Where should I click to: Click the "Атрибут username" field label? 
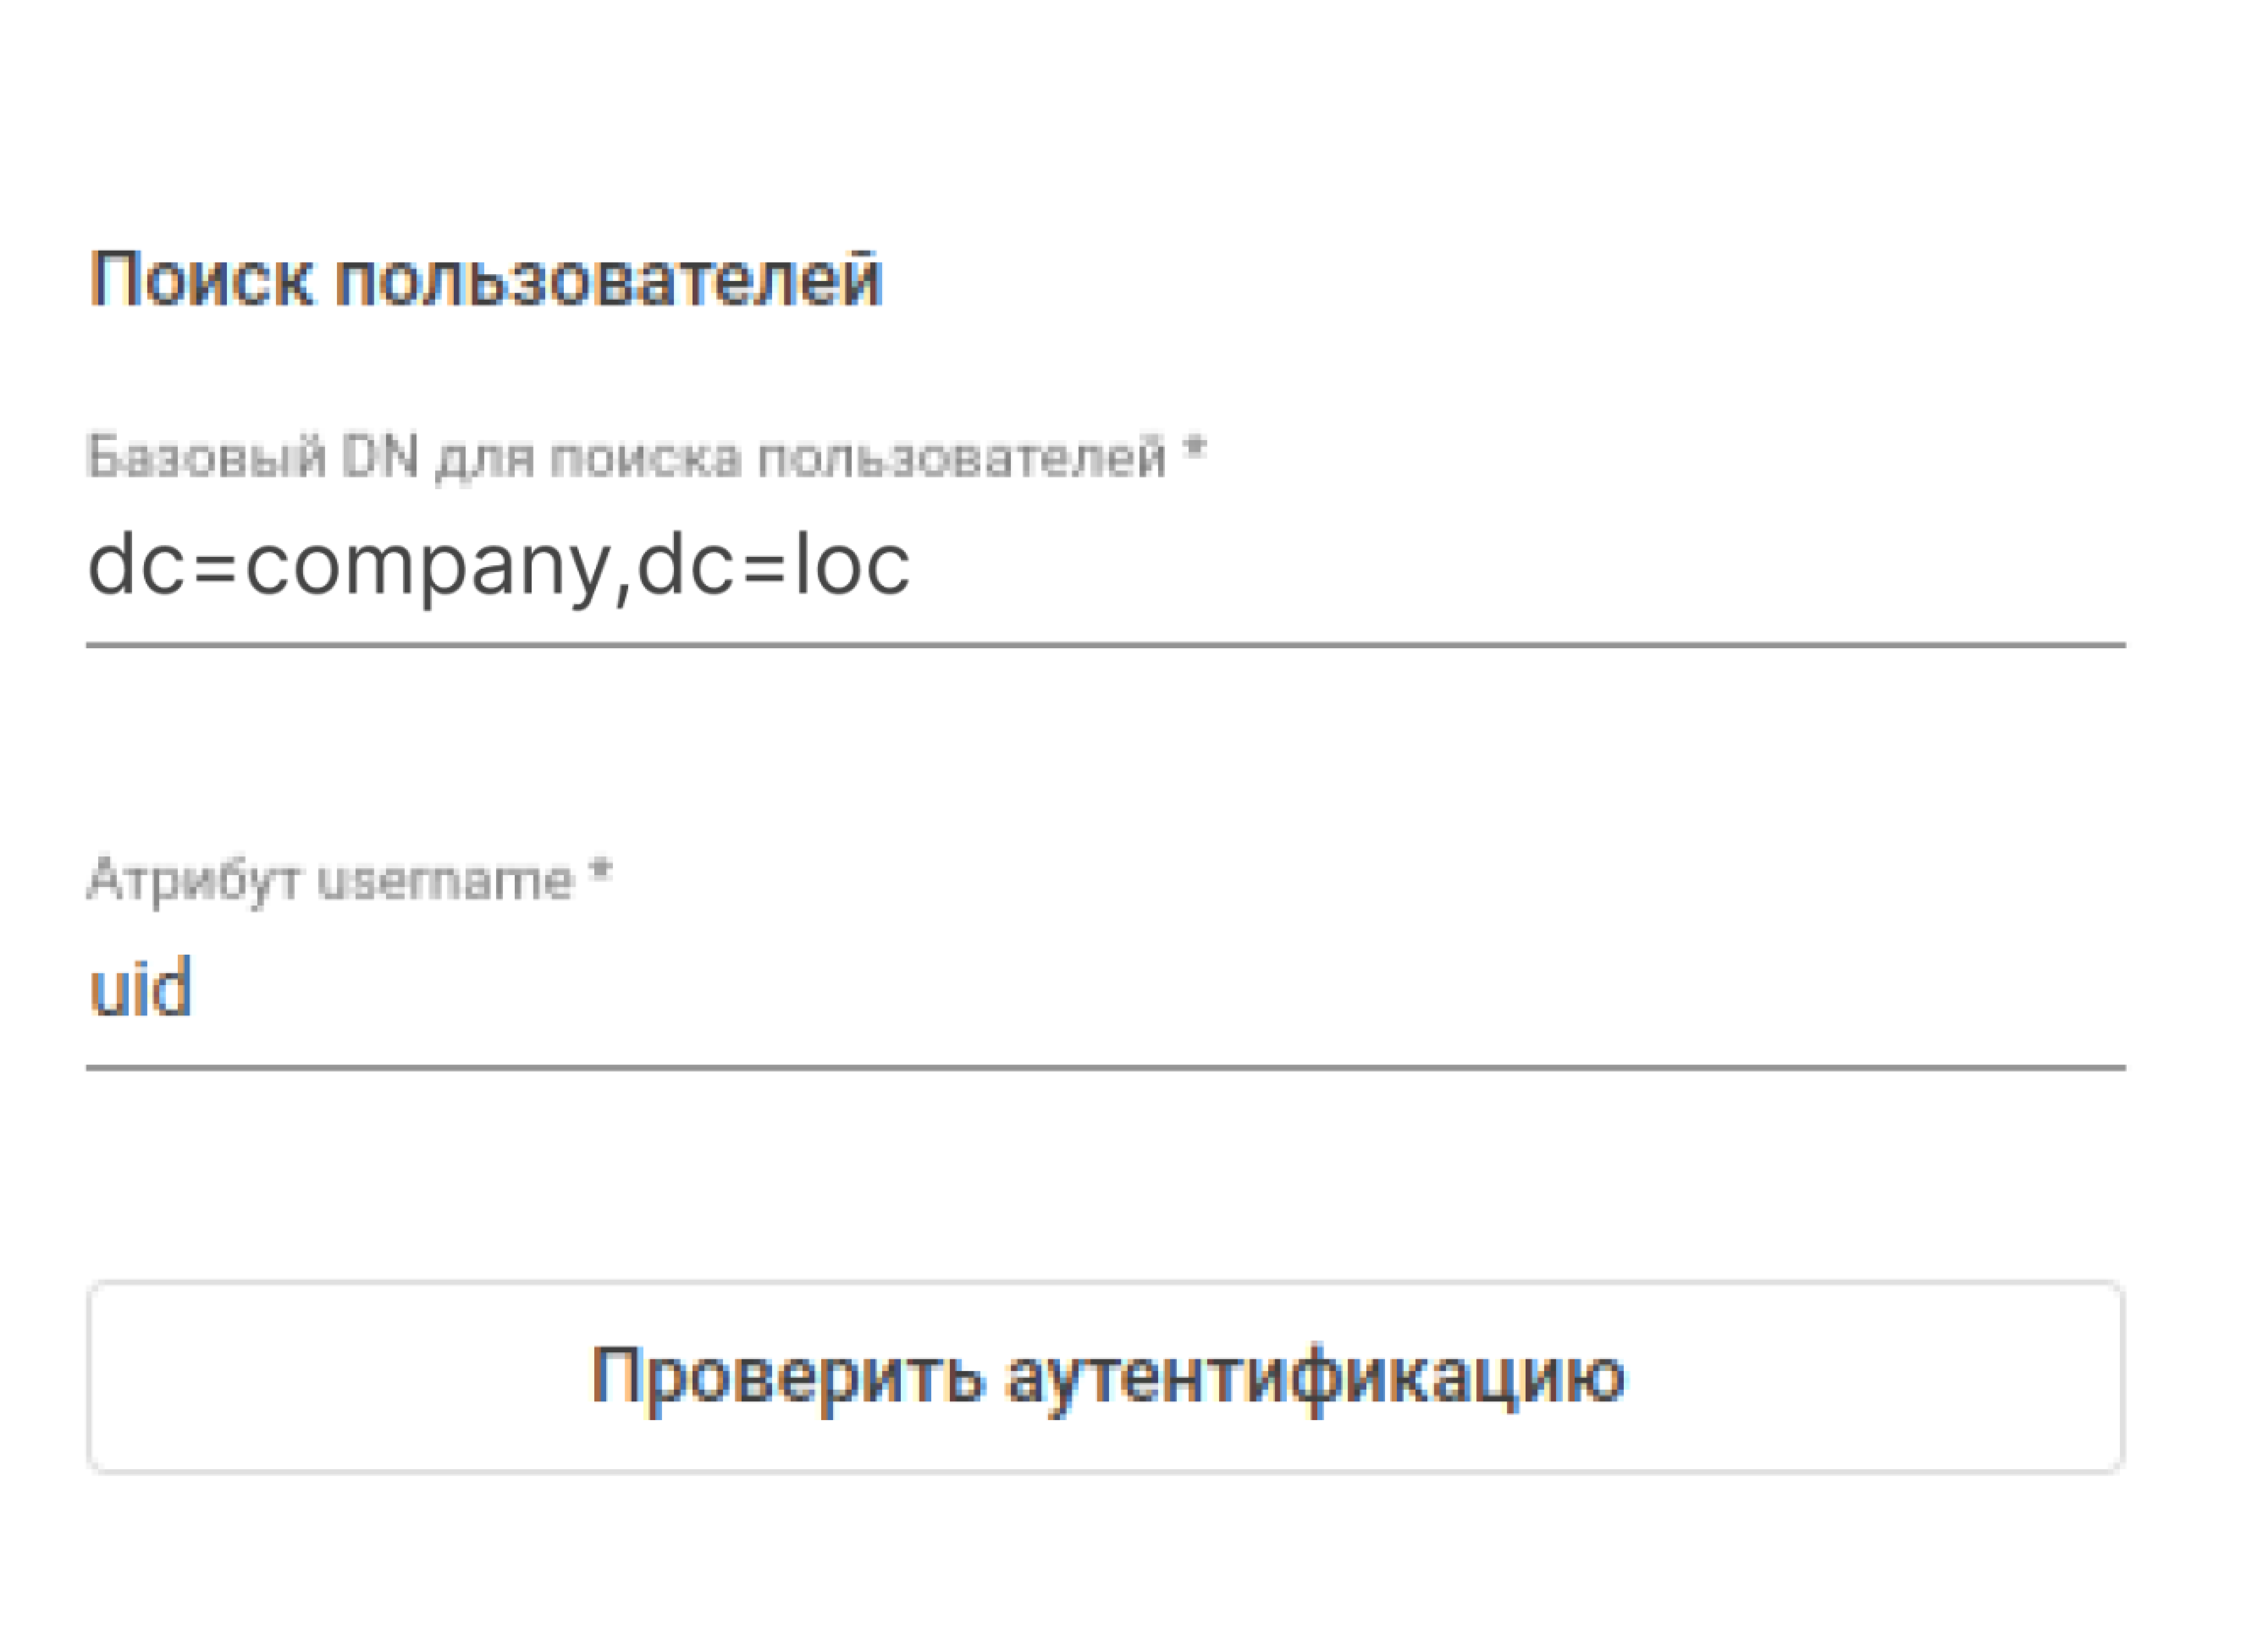330,881
